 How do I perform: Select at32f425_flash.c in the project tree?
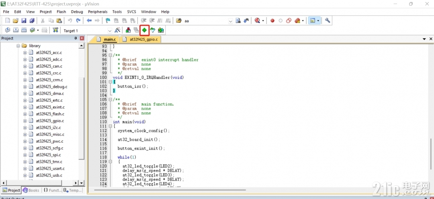pos(50,114)
